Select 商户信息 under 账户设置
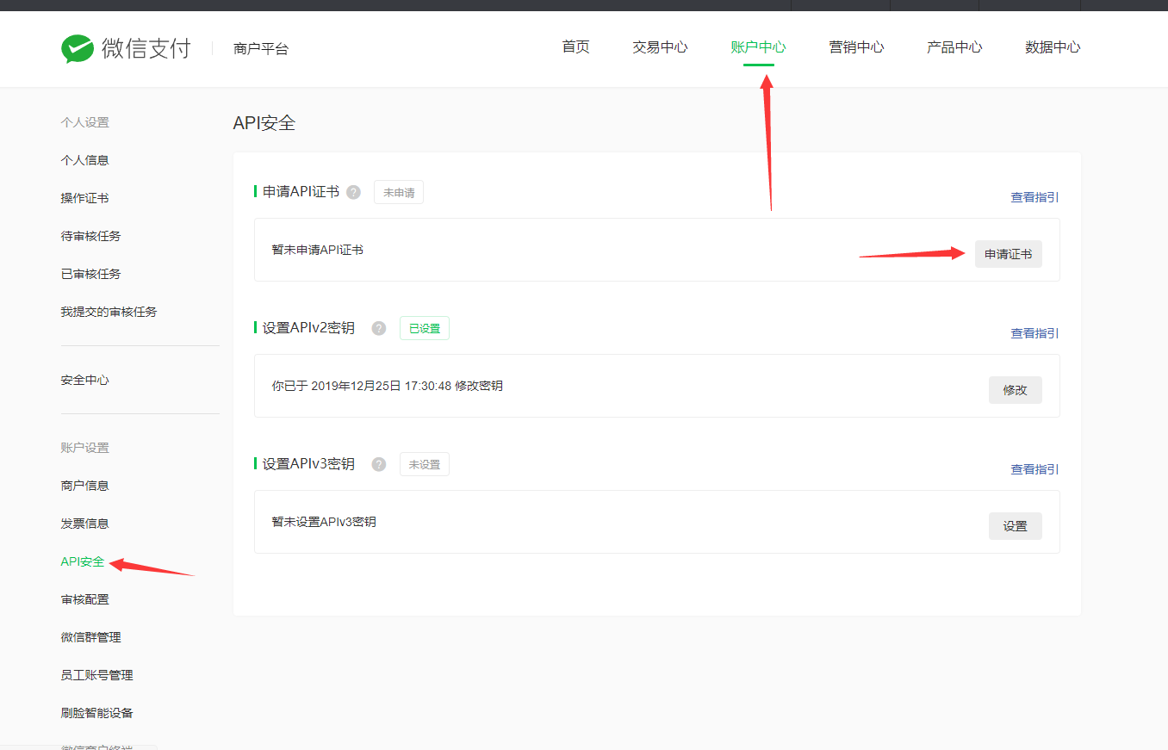1168x750 pixels. pos(84,486)
